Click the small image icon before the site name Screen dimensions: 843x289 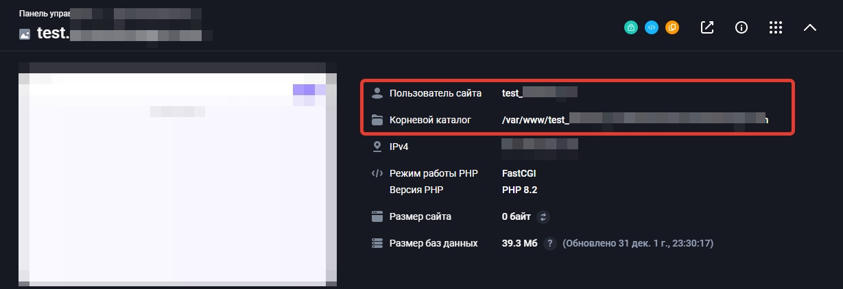point(25,34)
